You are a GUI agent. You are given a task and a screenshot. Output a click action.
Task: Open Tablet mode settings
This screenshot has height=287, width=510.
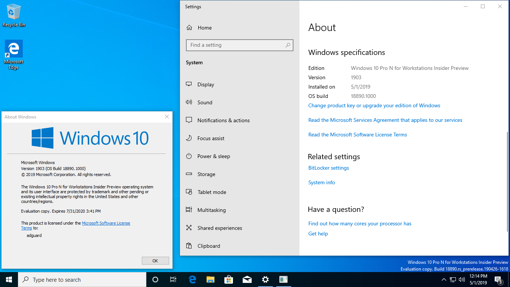(212, 192)
